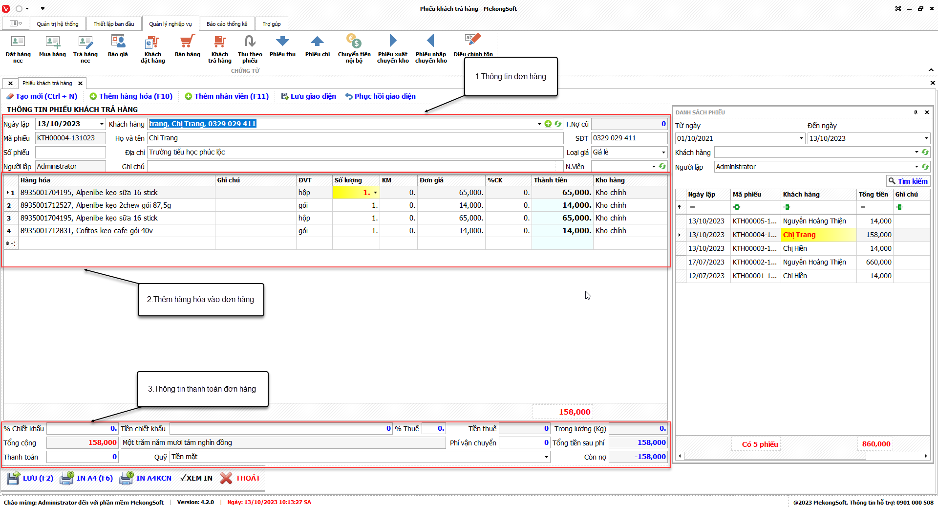Viewport: 938px width, 507px height.
Task: Toggle the XEM IN checkbox
Action: [183, 478]
